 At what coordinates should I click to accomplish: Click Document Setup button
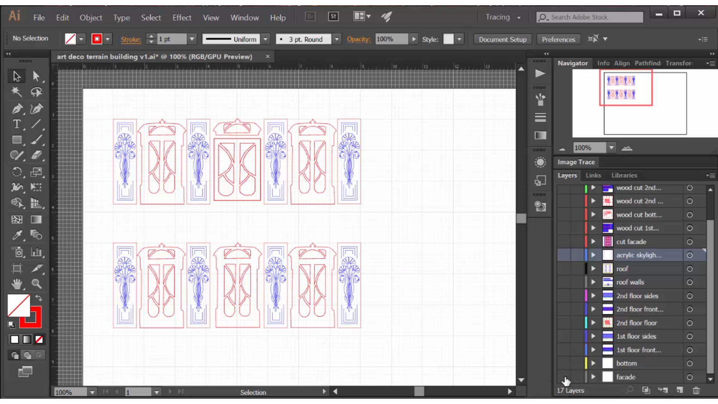(x=503, y=39)
